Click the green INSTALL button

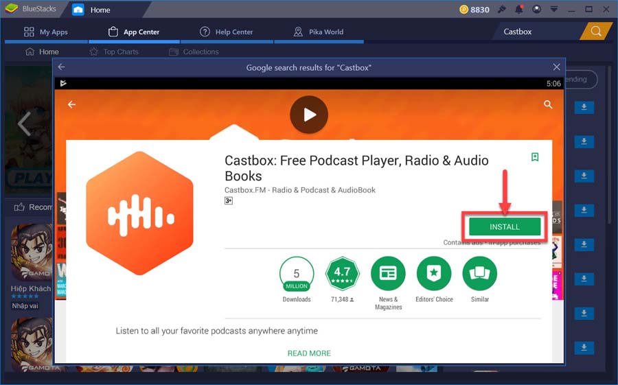click(505, 226)
